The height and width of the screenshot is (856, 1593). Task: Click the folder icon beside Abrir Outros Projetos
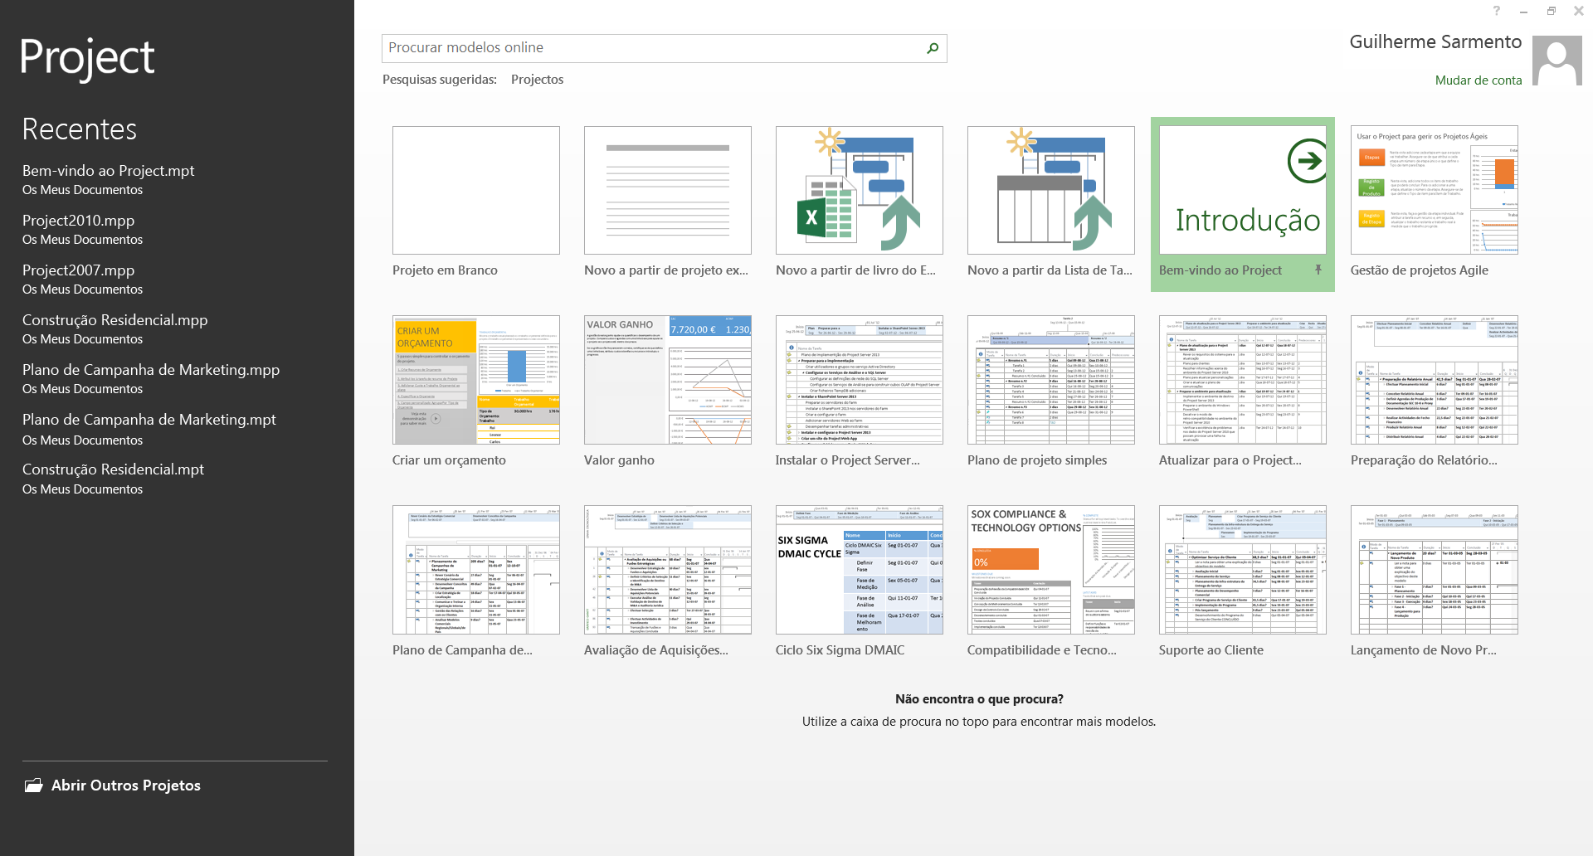[x=33, y=785]
